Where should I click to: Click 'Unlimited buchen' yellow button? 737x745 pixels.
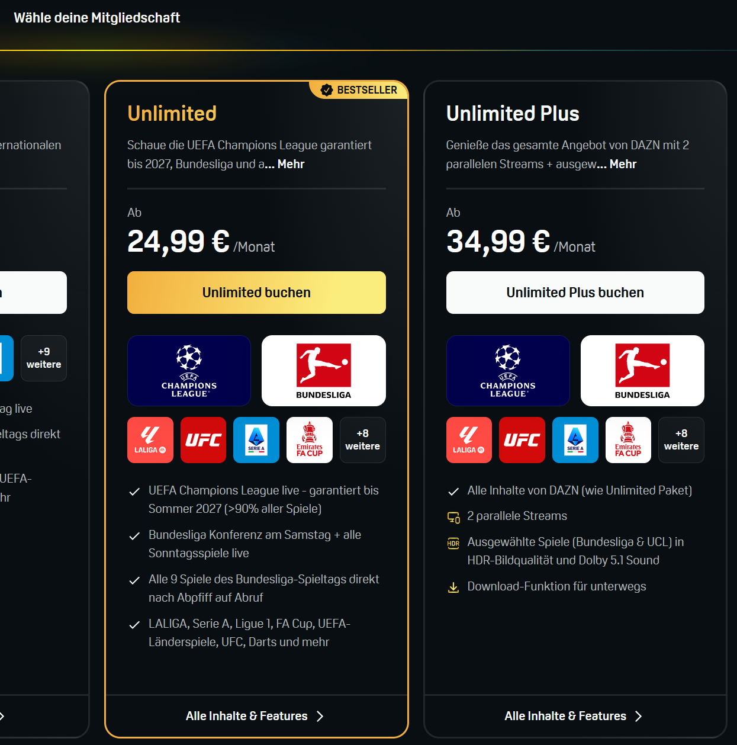pos(256,293)
